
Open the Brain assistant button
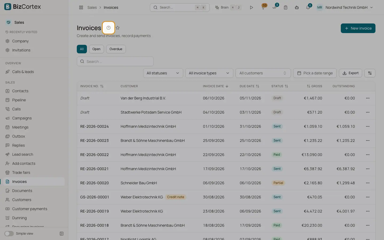pyautogui.click(x=228, y=7)
